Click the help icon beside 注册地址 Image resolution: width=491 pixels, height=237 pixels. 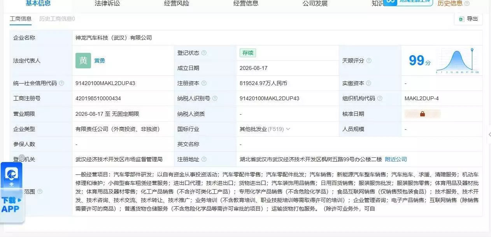click(x=204, y=159)
